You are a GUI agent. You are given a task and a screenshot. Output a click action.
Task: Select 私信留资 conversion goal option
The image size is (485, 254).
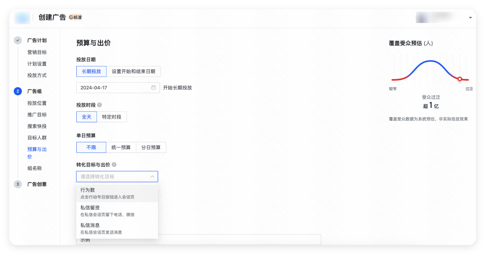[x=117, y=211]
